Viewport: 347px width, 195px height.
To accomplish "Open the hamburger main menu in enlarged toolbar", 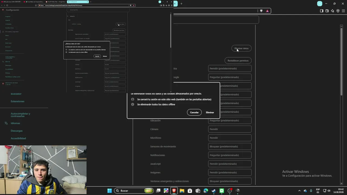I will [x=343, y=11].
